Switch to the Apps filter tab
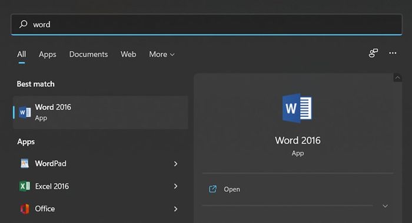 pyautogui.click(x=47, y=54)
